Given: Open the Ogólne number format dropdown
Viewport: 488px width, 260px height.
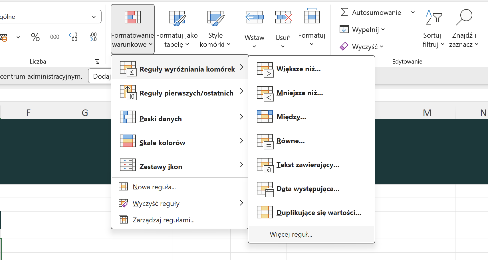Looking at the screenshot, I should point(94,17).
